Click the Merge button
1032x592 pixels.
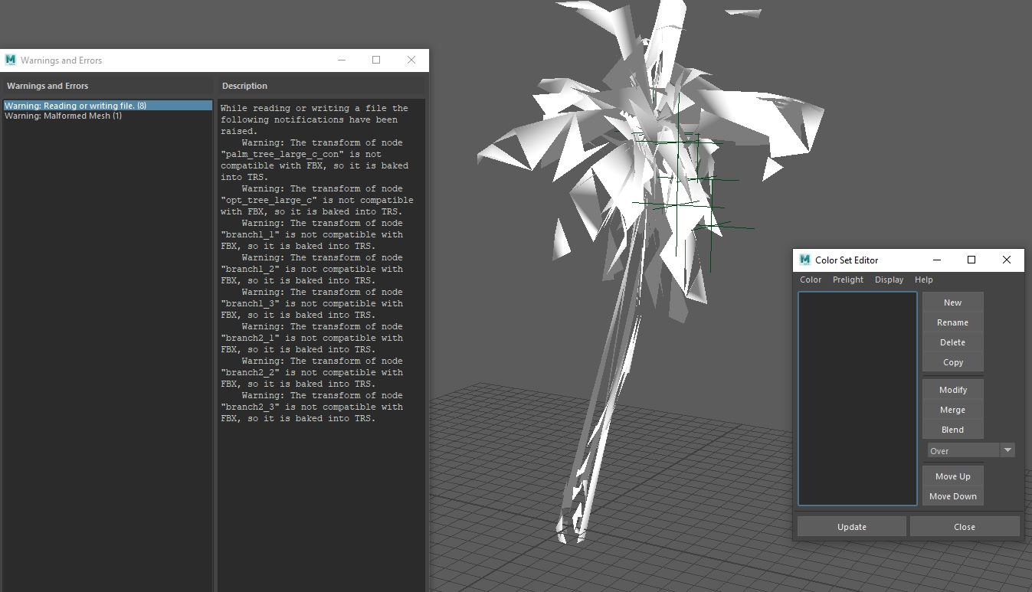click(952, 410)
